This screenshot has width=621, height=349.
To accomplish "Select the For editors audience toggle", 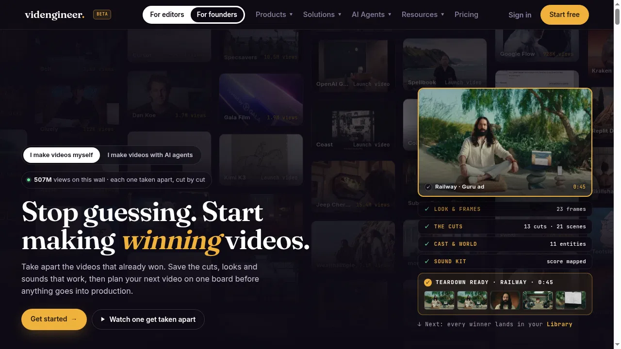I will (x=167, y=15).
